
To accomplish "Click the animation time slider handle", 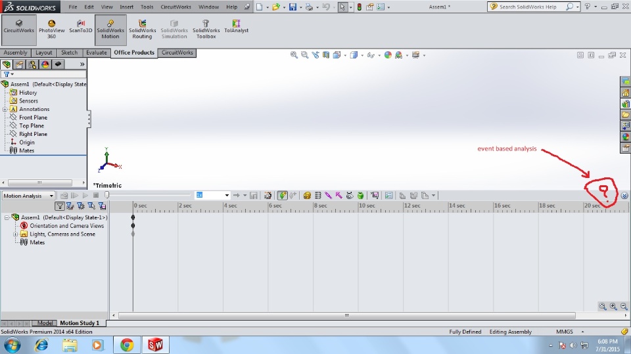I will pos(106,195).
